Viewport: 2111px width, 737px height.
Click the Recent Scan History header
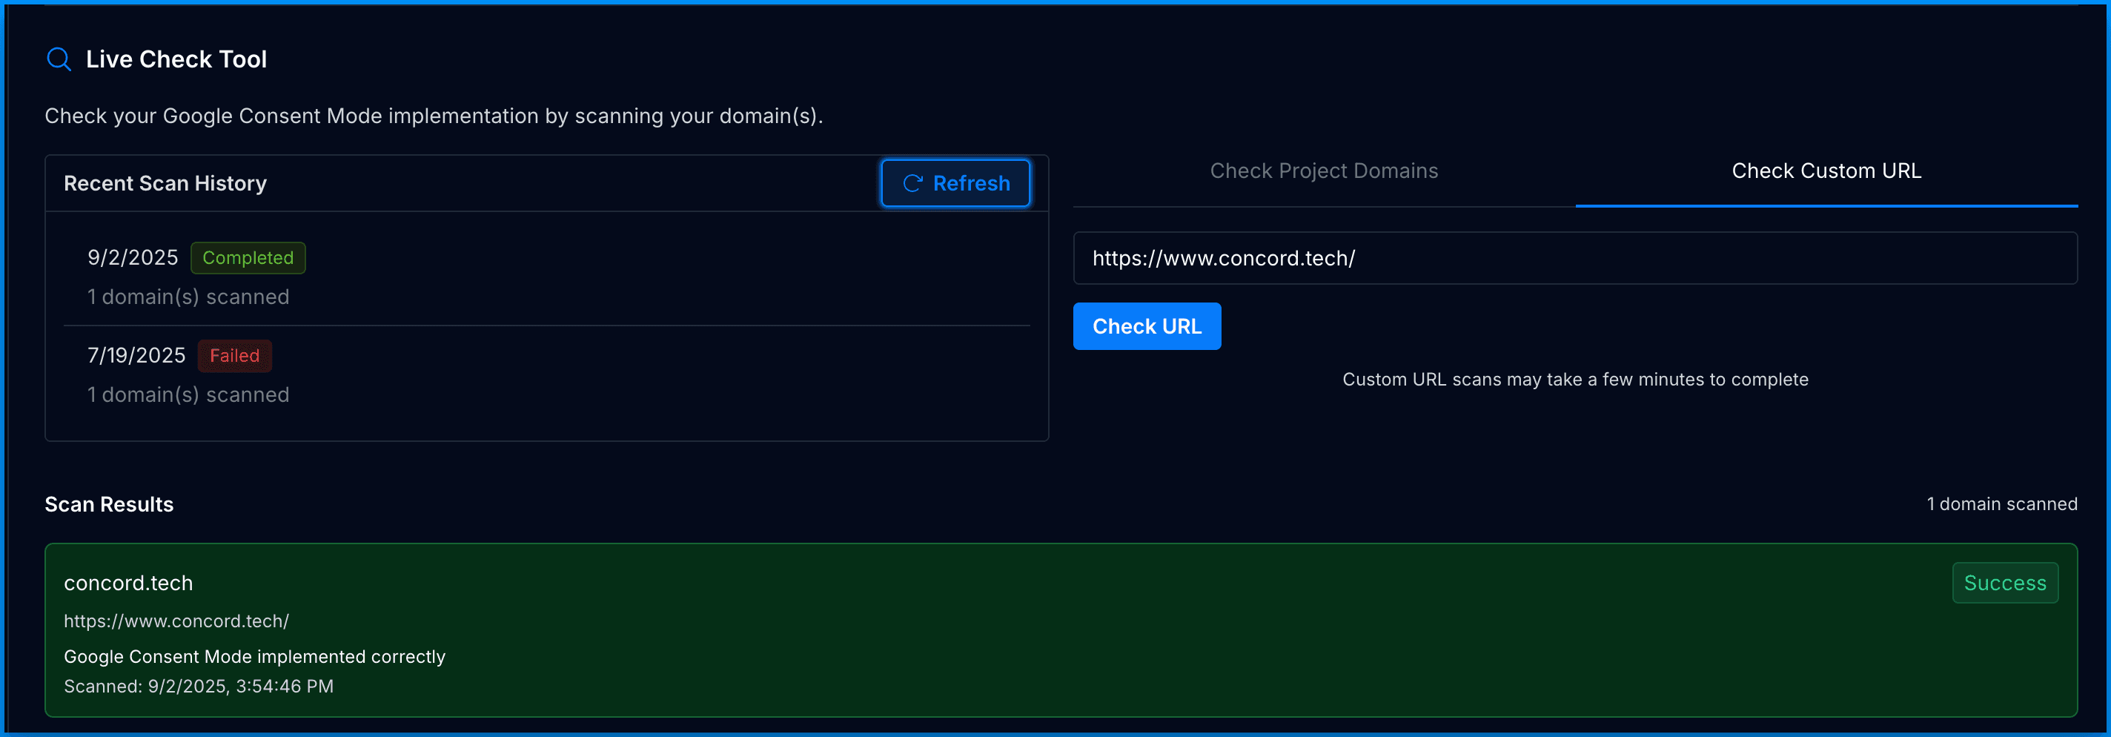pos(165,184)
